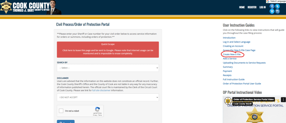Viewport: 286px width, 123px height.
Task: Open the Instagram social icon
Action: (x=277, y=11)
